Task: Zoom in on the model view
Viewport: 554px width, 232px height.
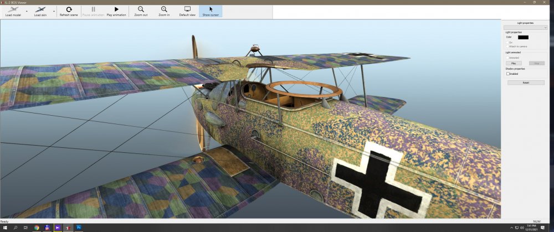Action: click(x=164, y=11)
